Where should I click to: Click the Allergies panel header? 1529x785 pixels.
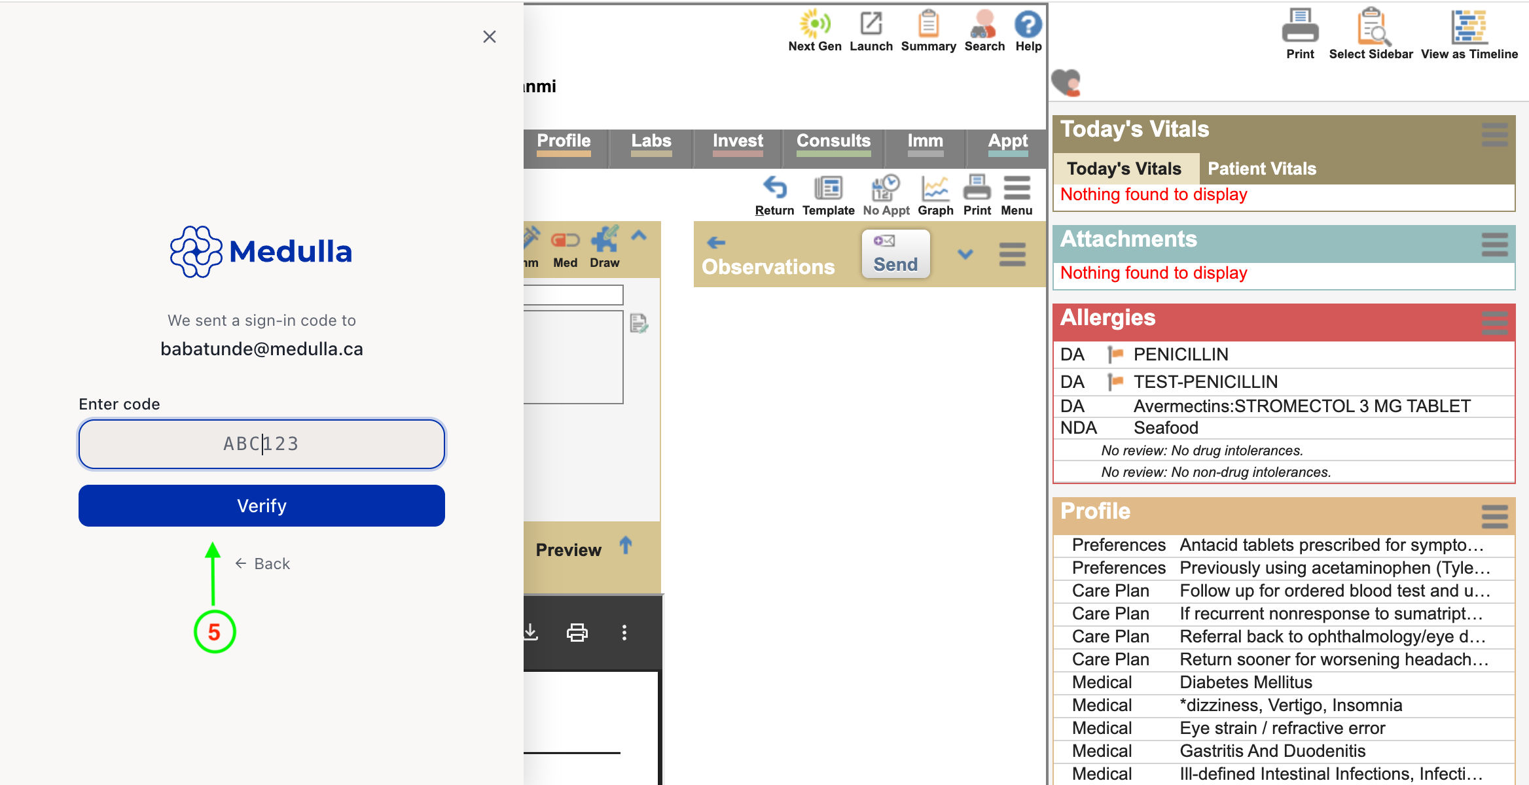1284,321
